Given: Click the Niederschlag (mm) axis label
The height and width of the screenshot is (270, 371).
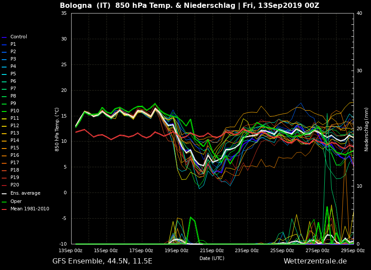Looking at the screenshot, I should point(367,129).
